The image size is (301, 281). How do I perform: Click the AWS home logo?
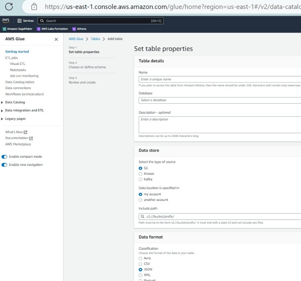(x=5, y=20)
